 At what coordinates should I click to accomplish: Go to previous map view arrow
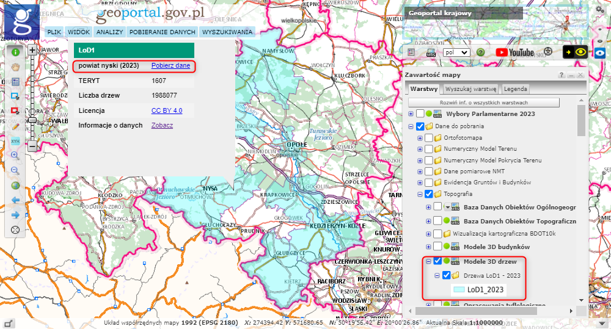coord(15,200)
